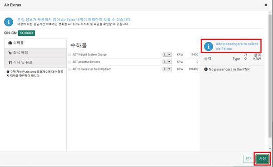The width and height of the screenshot is (273, 167).
Task: Click the info icon by 구매 가능한 note
Action: (x=8, y=72)
